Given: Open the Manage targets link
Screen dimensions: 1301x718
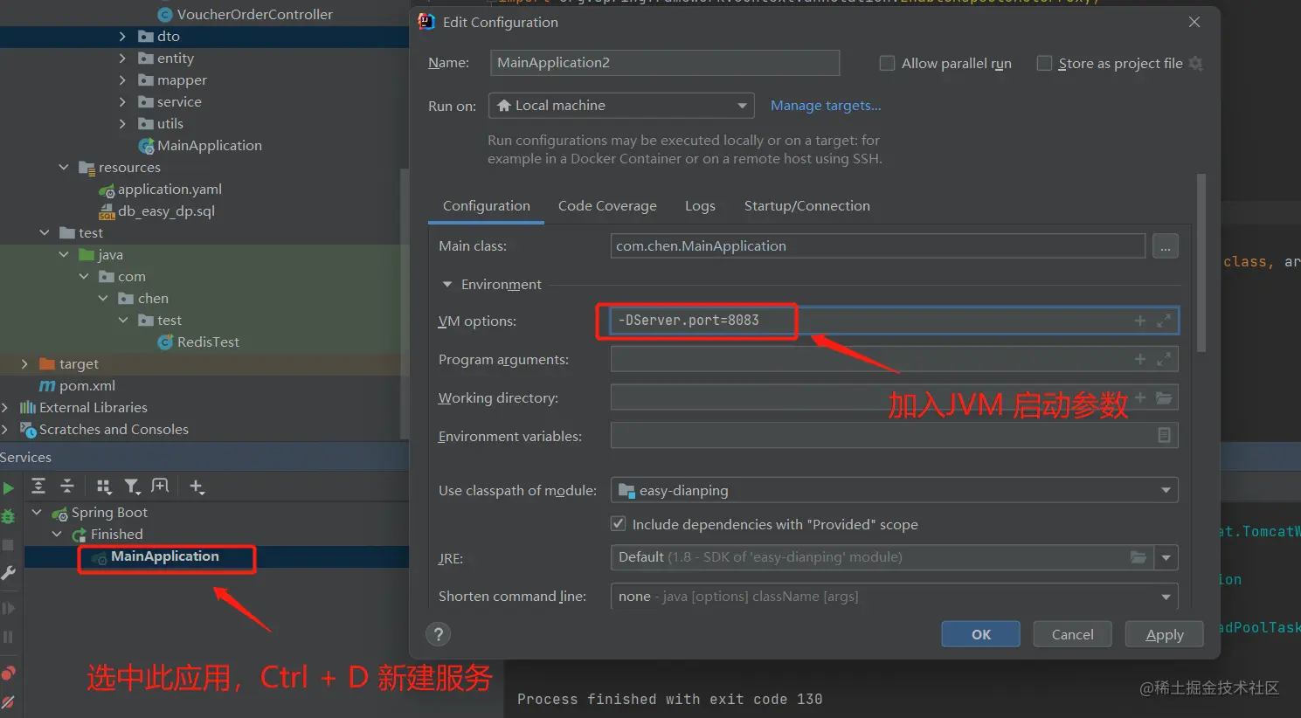Looking at the screenshot, I should coord(825,106).
